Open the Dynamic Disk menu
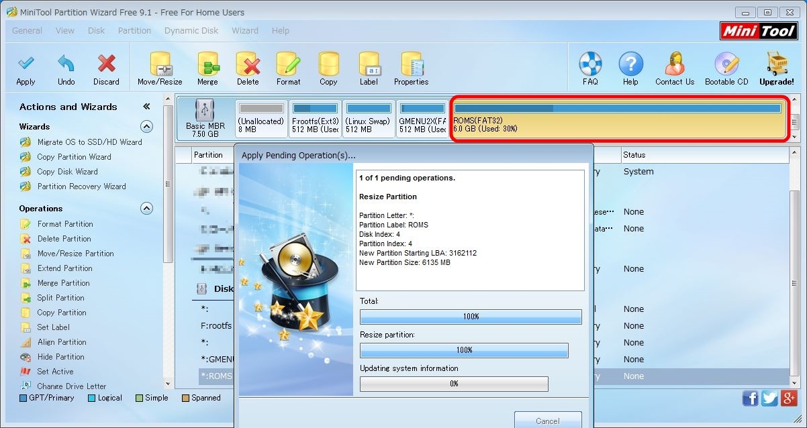This screenshot has width=807, height=428. (191, 30)
